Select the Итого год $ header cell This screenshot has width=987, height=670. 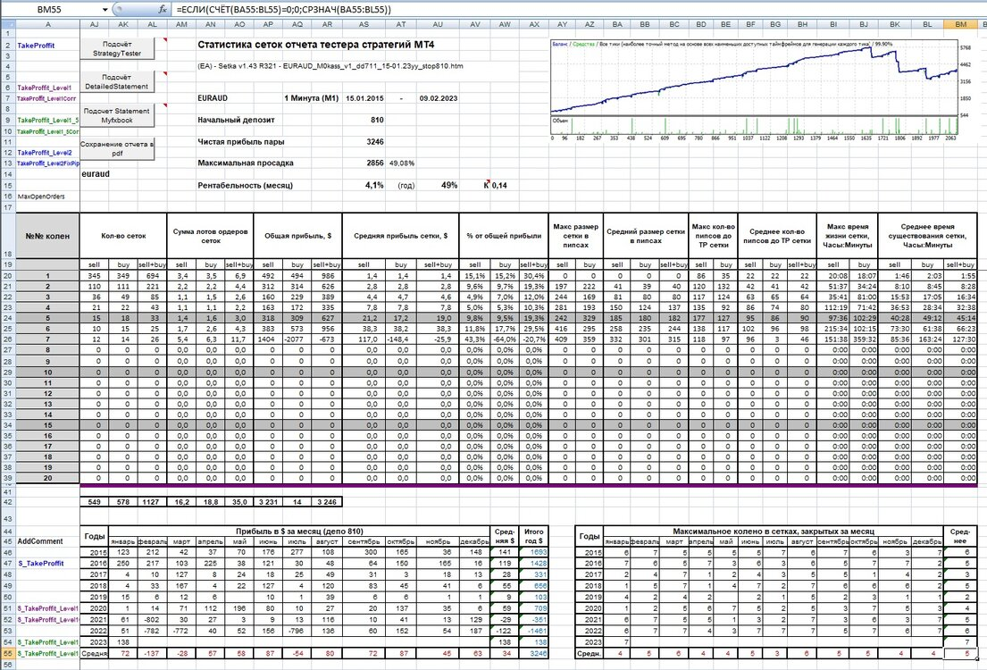(x=534, y=536)
